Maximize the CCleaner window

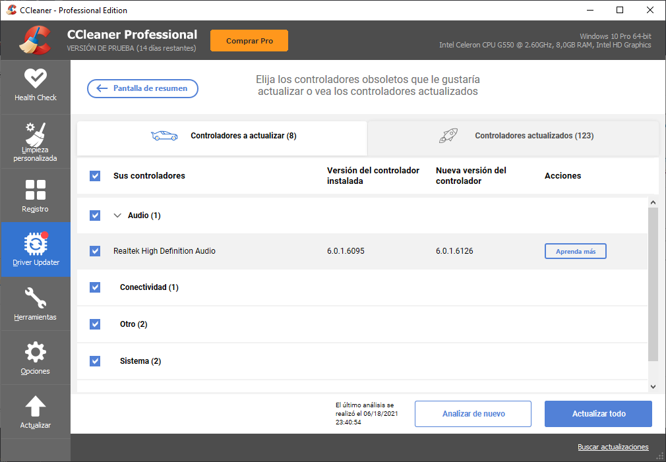click(x=620, y=10)
